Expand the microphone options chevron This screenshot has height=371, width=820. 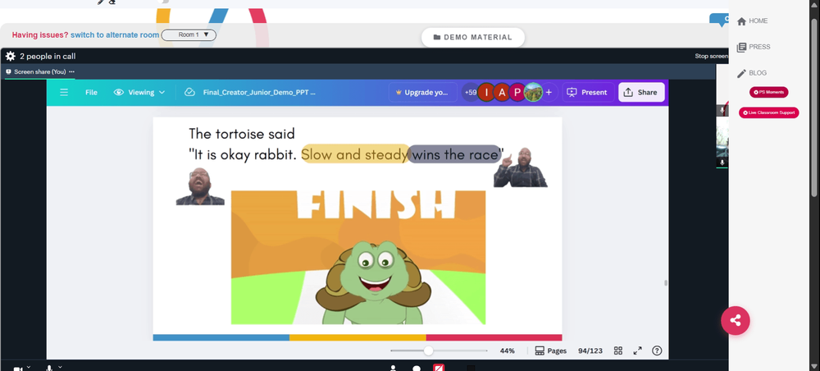point(60,367)
